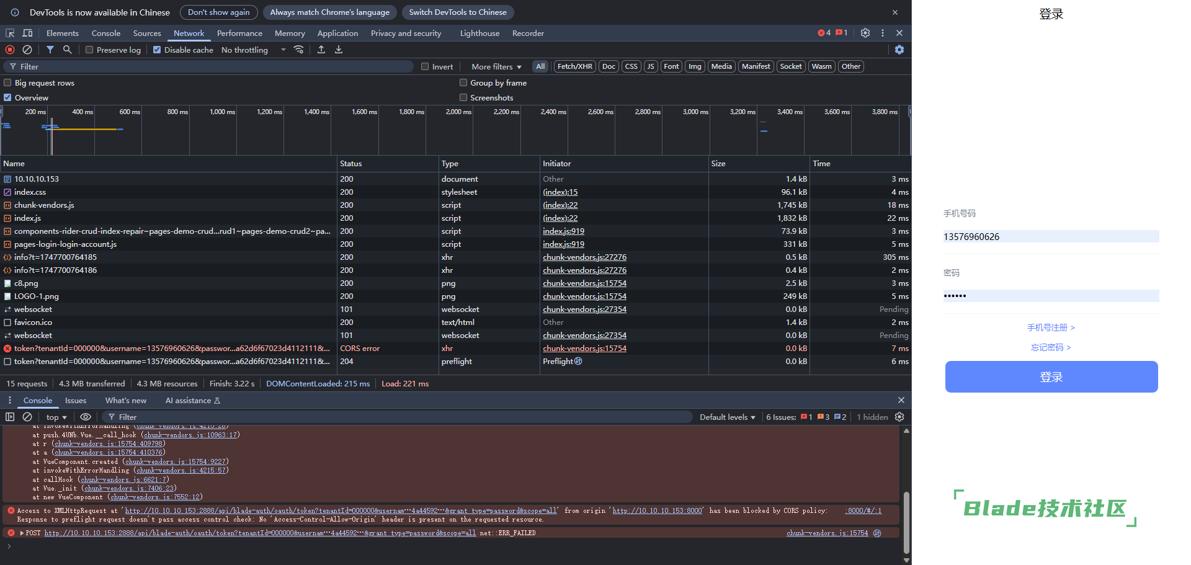Open console settings gear icon
The height and width of the screenshot is (565, 1191).
[899, 417]
